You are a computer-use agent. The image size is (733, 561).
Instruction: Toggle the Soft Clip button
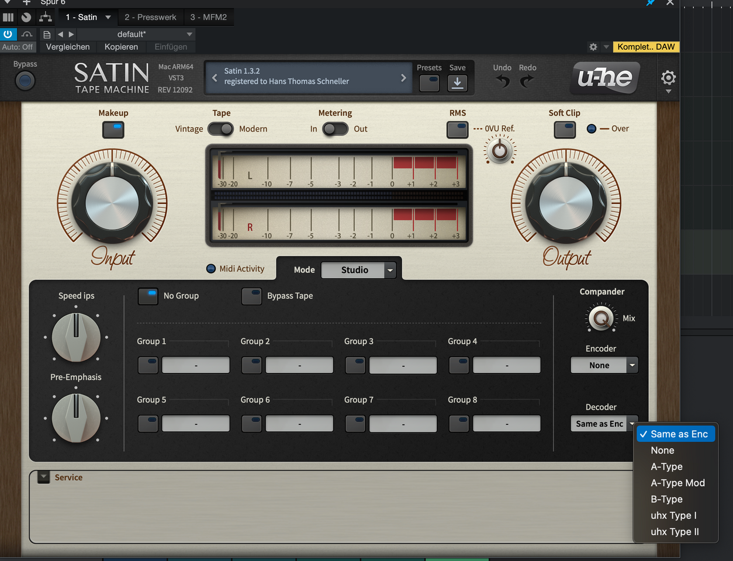coord(565,130)
